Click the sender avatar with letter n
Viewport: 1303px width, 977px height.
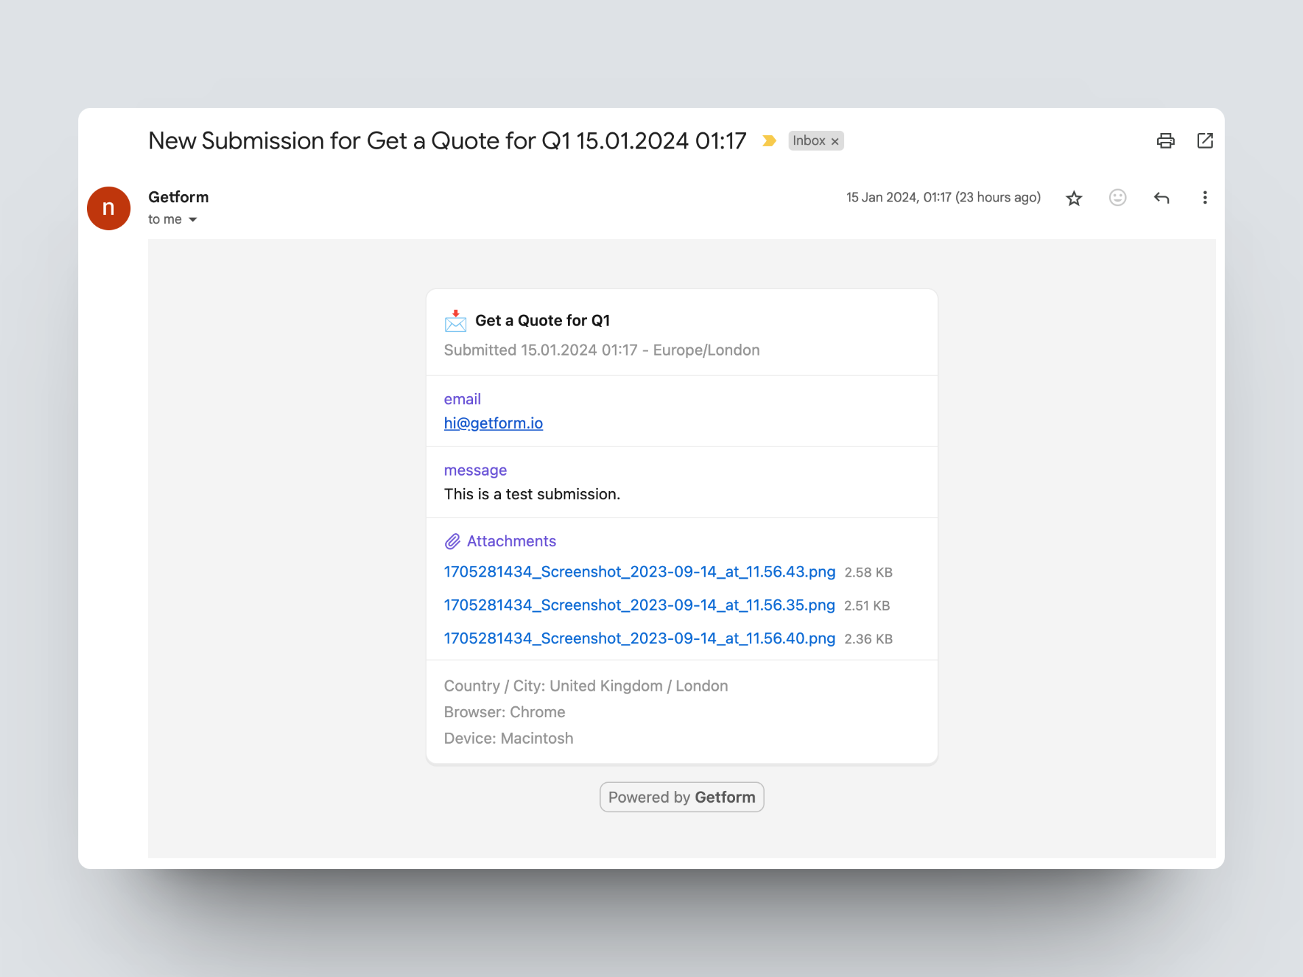click(x=109, y=208)
